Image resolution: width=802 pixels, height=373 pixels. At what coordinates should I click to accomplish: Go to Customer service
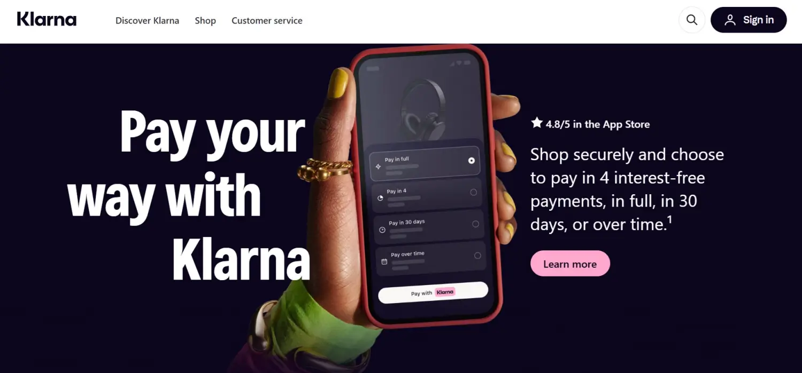[x=267, y=20]
